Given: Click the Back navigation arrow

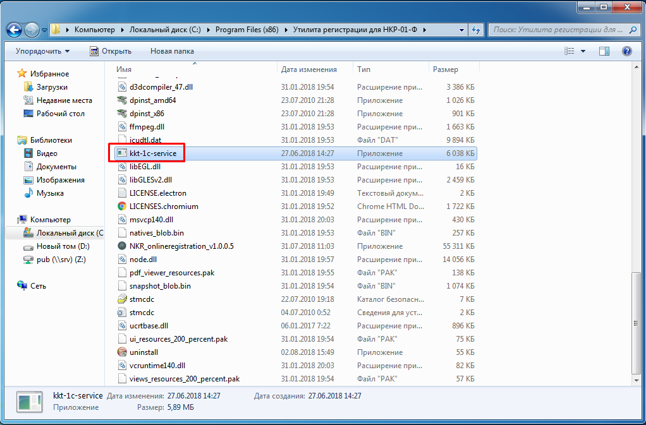Looking at the screenshot, I should [x=14, y=30].
